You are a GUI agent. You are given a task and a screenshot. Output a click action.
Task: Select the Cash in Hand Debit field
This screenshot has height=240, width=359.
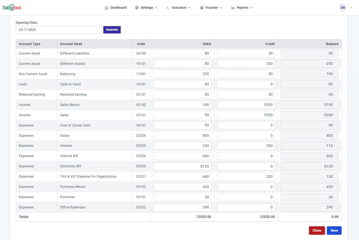point(182,84)
